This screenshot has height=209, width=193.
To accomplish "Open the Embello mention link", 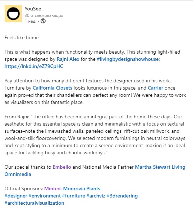I will point(62,167).
